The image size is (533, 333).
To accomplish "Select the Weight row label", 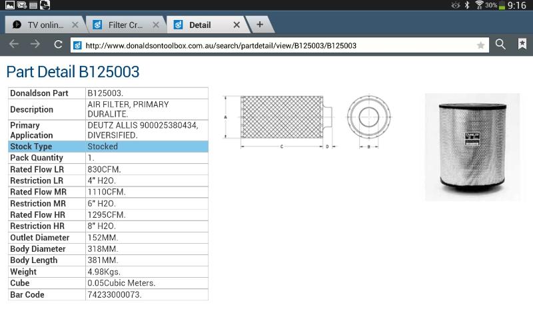I will [23, 272].
